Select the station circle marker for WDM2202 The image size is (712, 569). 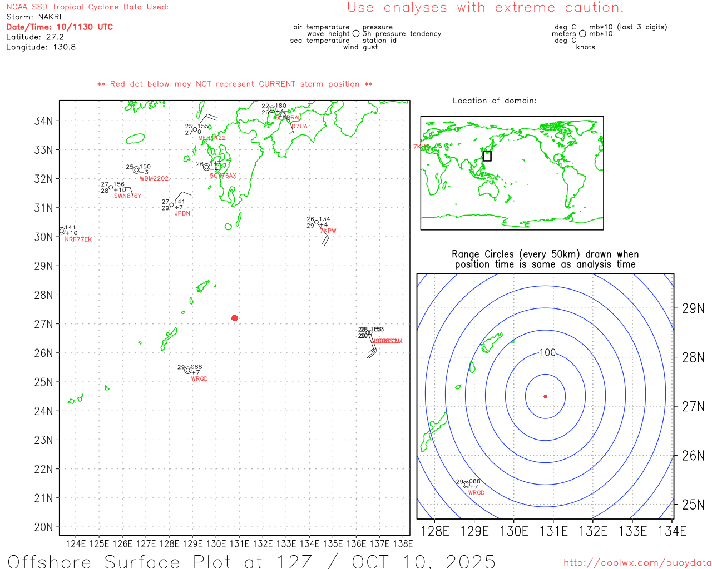point(136,170)
